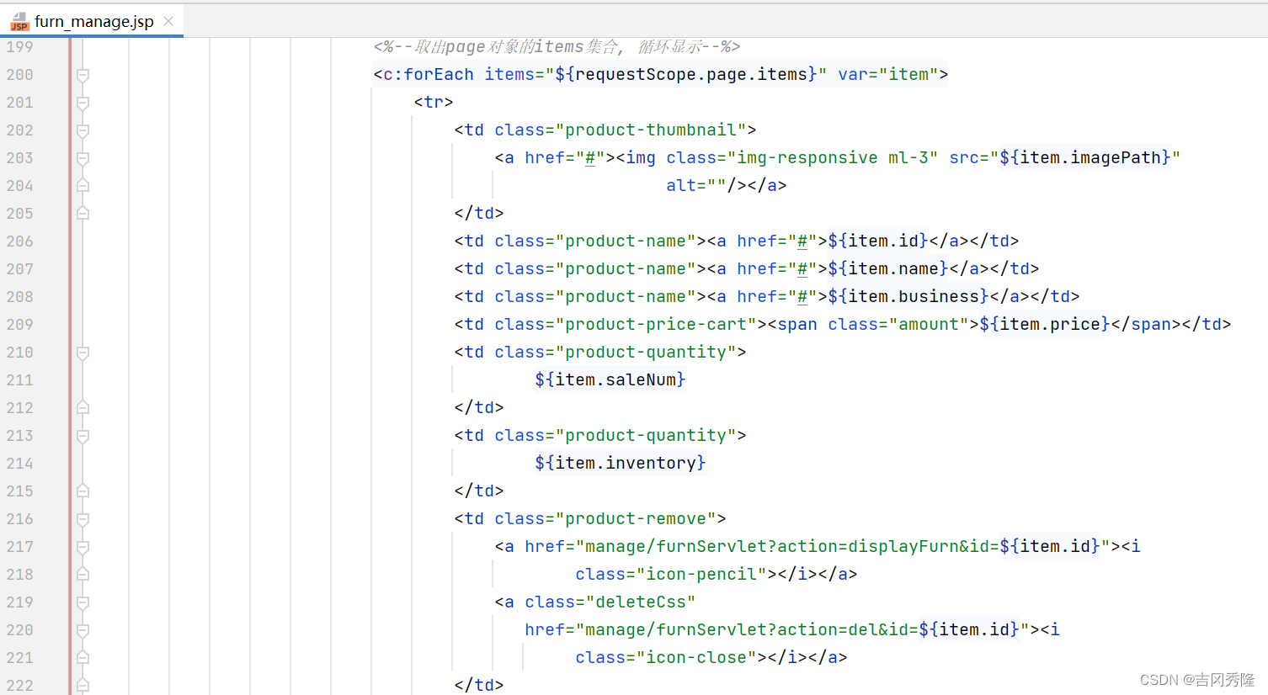Screen dimensions: 1268x695
Task: Click the "product-thumbnail" class value
Action: (651, 130)
